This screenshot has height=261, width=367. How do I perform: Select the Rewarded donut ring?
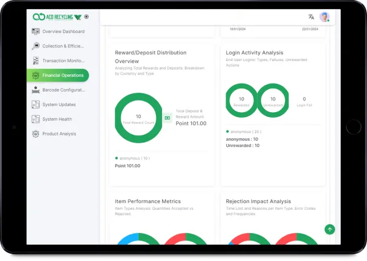(x=242, y=99)
